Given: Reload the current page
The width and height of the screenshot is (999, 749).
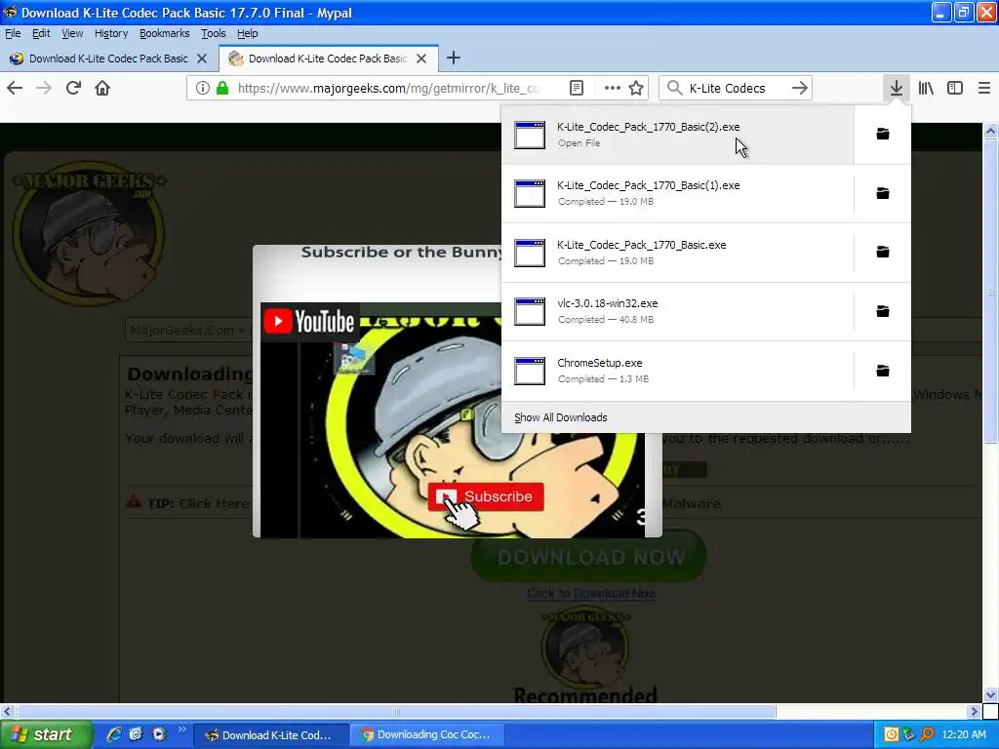Looking at the screenshot, I should click(x=73, y=88).
